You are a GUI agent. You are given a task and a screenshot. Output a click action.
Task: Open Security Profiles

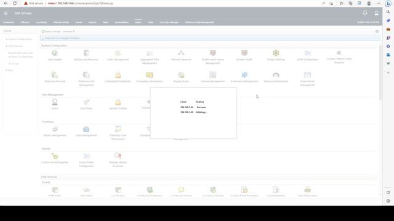pyautogui.click(x=118, y=102)
